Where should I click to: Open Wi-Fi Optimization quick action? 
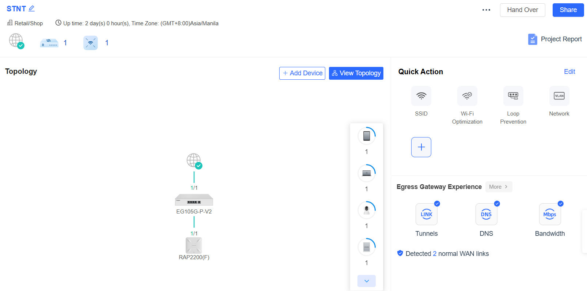coord(467,96)
